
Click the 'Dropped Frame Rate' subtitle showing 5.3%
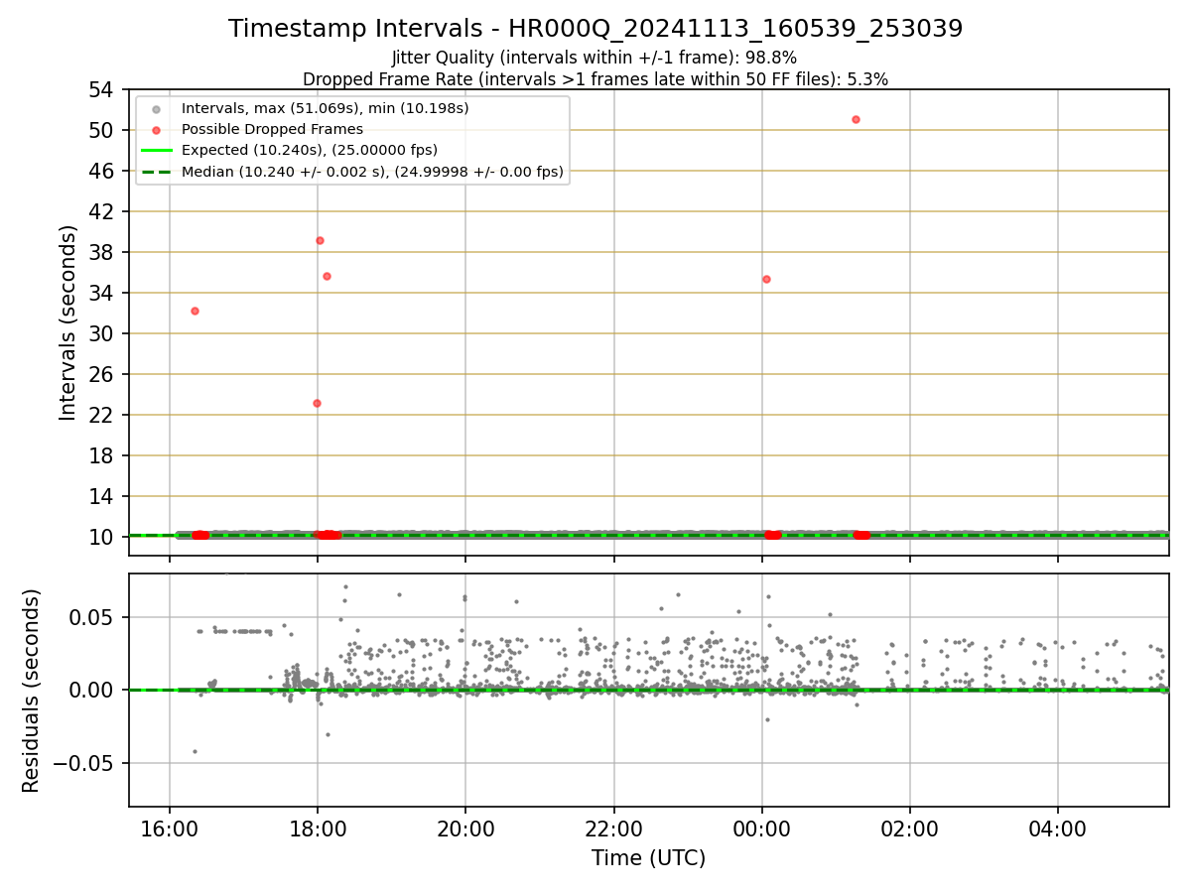595,78
